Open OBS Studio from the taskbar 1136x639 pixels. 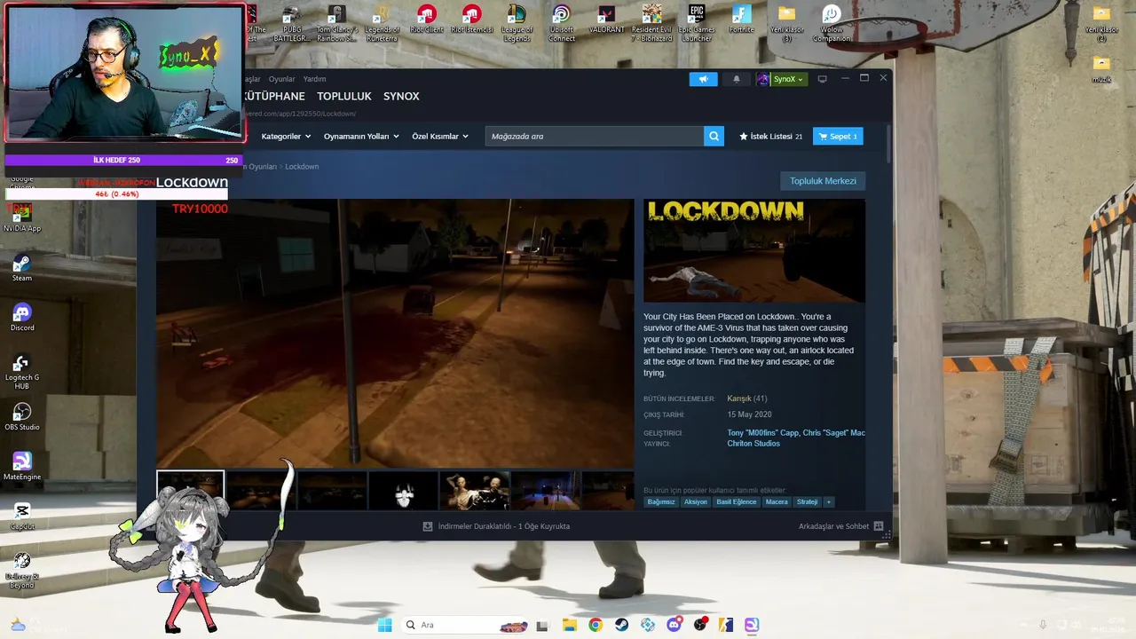(x=700, y=625)
